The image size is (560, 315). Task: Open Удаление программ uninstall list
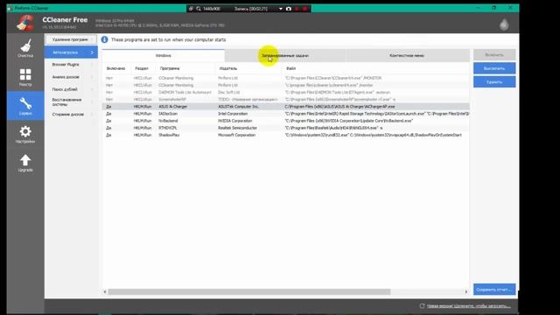[70, 39]
